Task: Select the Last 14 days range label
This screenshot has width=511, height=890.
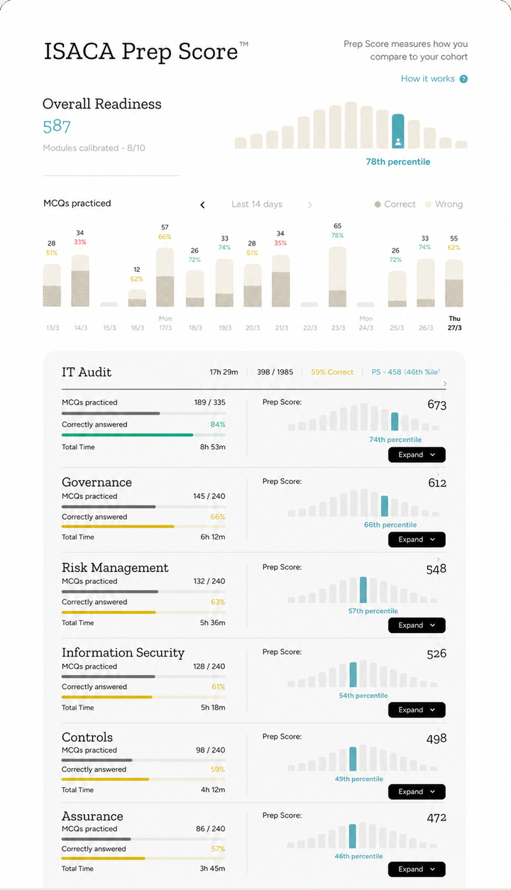Action: tap(257, 204)
